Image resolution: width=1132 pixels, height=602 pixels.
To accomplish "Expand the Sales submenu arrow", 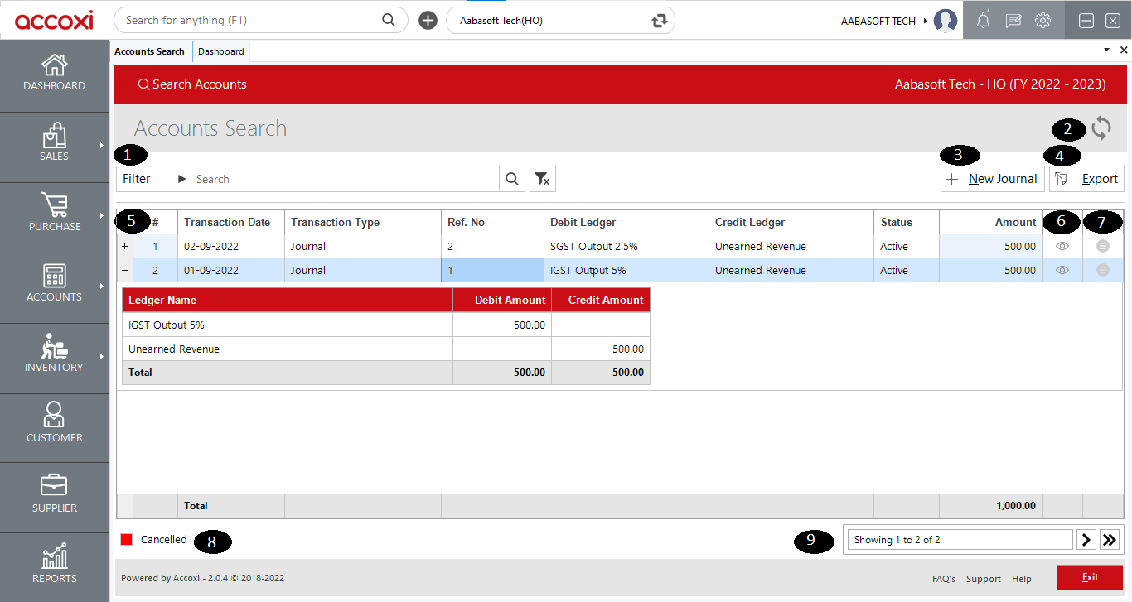I will (x=101, y=145).
